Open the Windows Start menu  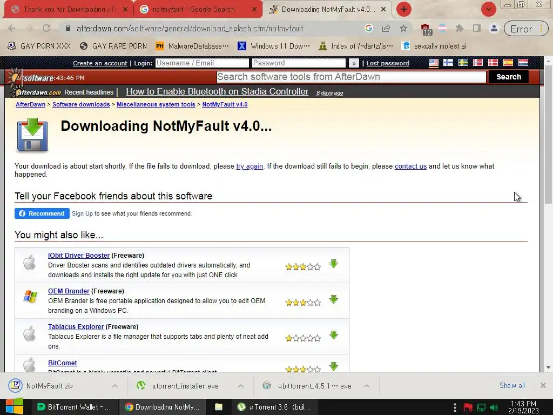[x=15, y=406]
